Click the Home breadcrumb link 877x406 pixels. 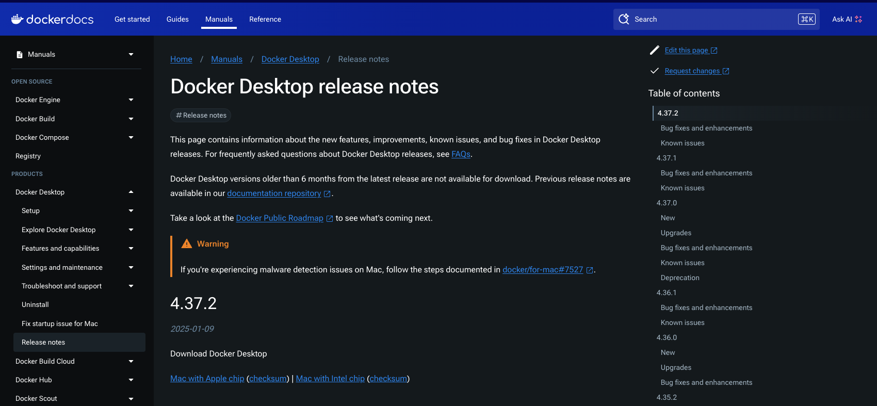click(x=181, y=59)
